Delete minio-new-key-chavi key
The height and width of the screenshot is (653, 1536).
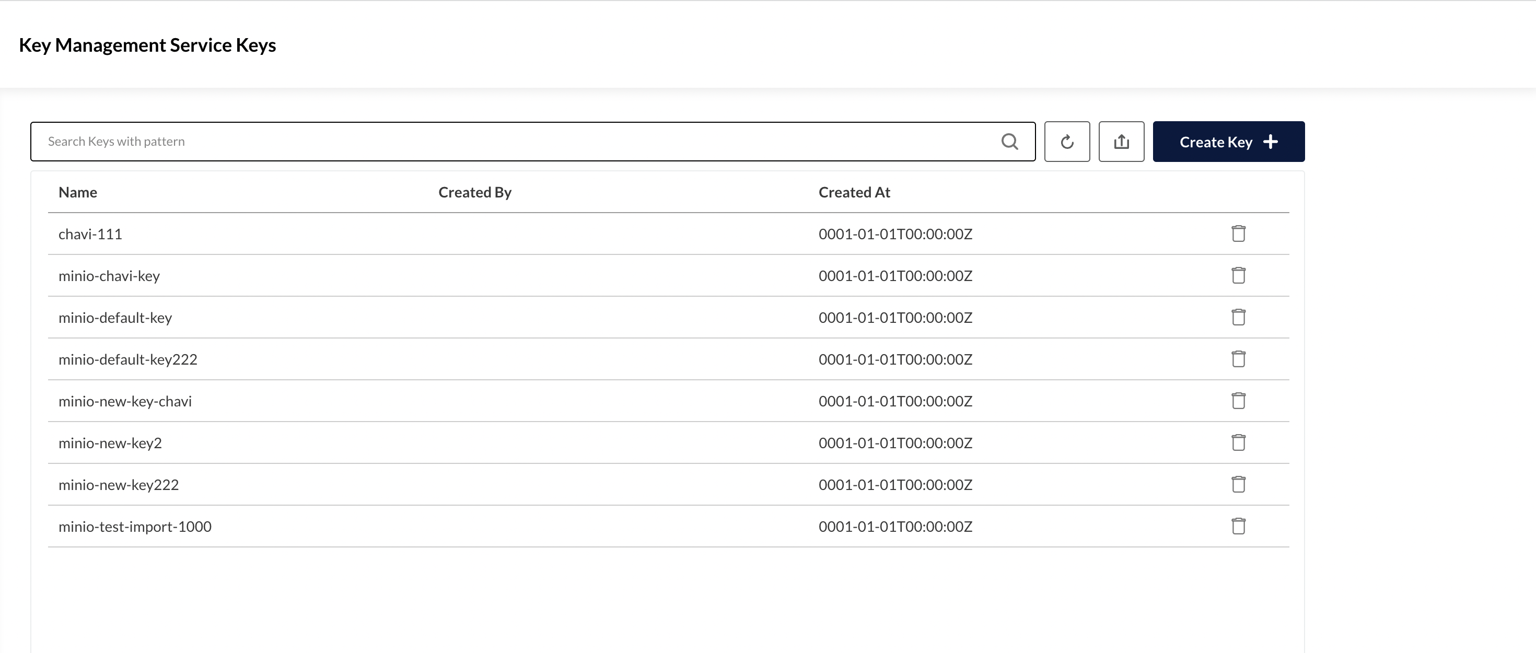[1238, 401]
